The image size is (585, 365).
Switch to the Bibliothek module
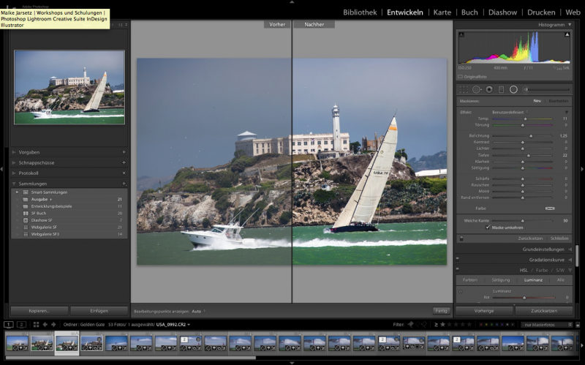click(x=360, y=12)
